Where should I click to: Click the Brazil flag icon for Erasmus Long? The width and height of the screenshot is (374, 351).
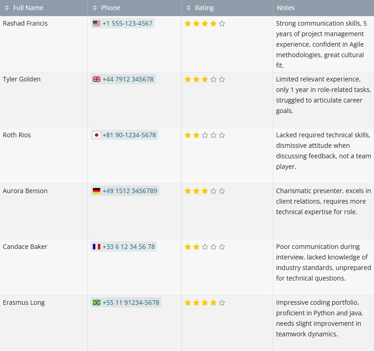(x=97, y=302)
